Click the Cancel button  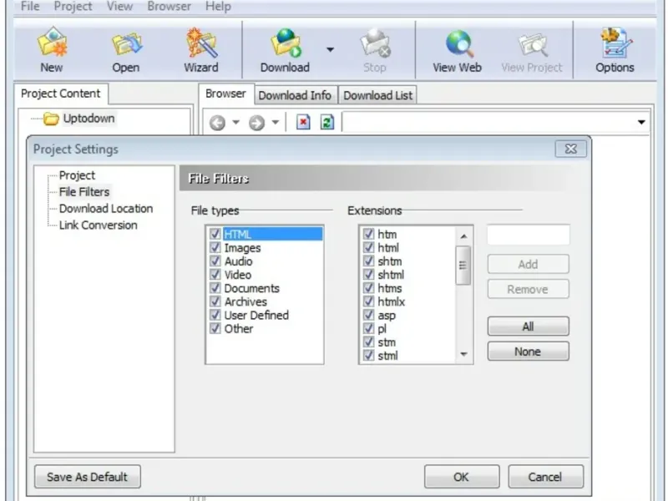pyautogui.click(x=545, y=476)
